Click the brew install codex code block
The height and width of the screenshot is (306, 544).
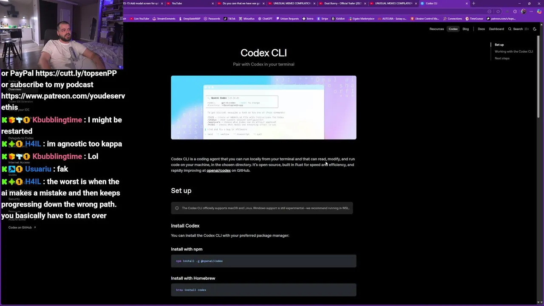pos(263,290)
